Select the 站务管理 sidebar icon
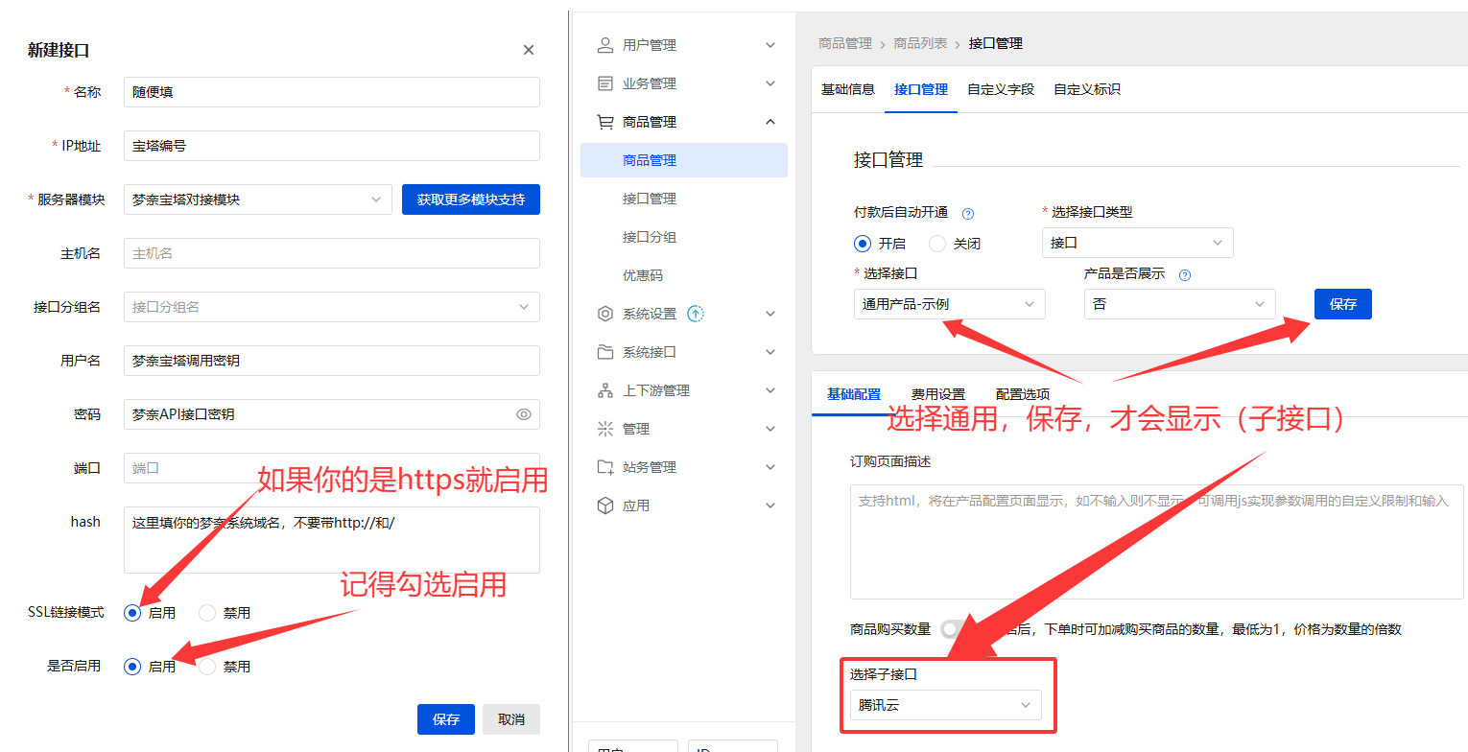 pos(604,466)
